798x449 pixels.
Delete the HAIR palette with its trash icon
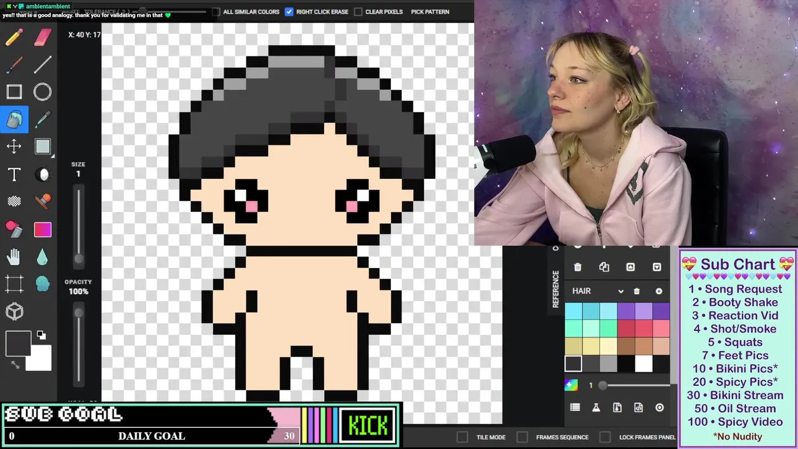coord(637,291)
